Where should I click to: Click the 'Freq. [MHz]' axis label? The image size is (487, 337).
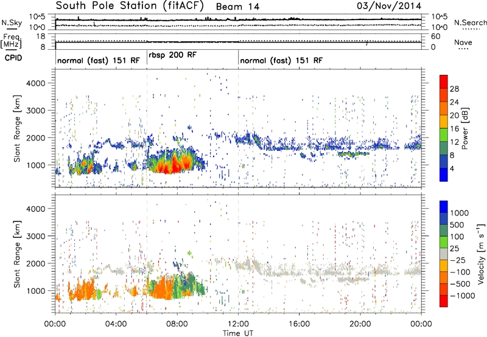(x=11, y=41)
